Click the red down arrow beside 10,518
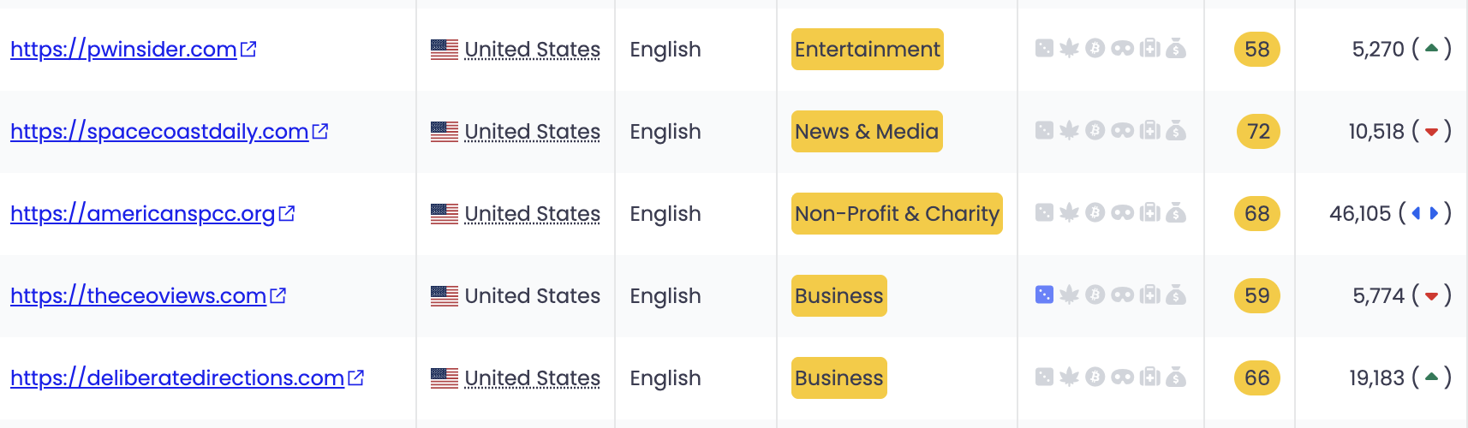This screenshot has height=428, width=1468. coord(1431,132)
